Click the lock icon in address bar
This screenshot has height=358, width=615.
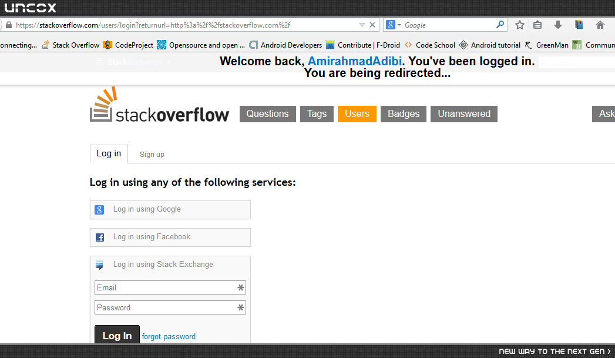9,25
